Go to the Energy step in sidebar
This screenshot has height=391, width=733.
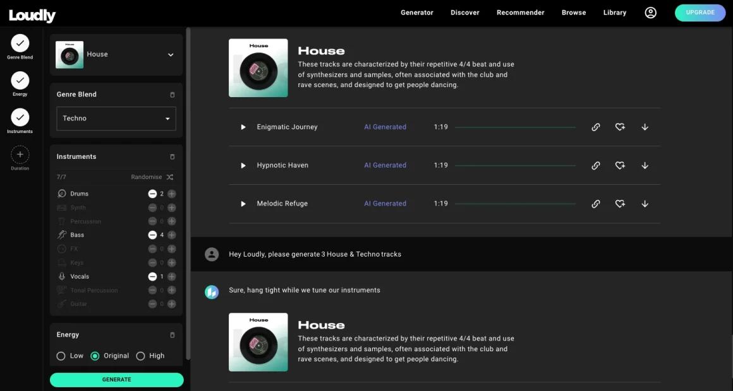(20, 84)
